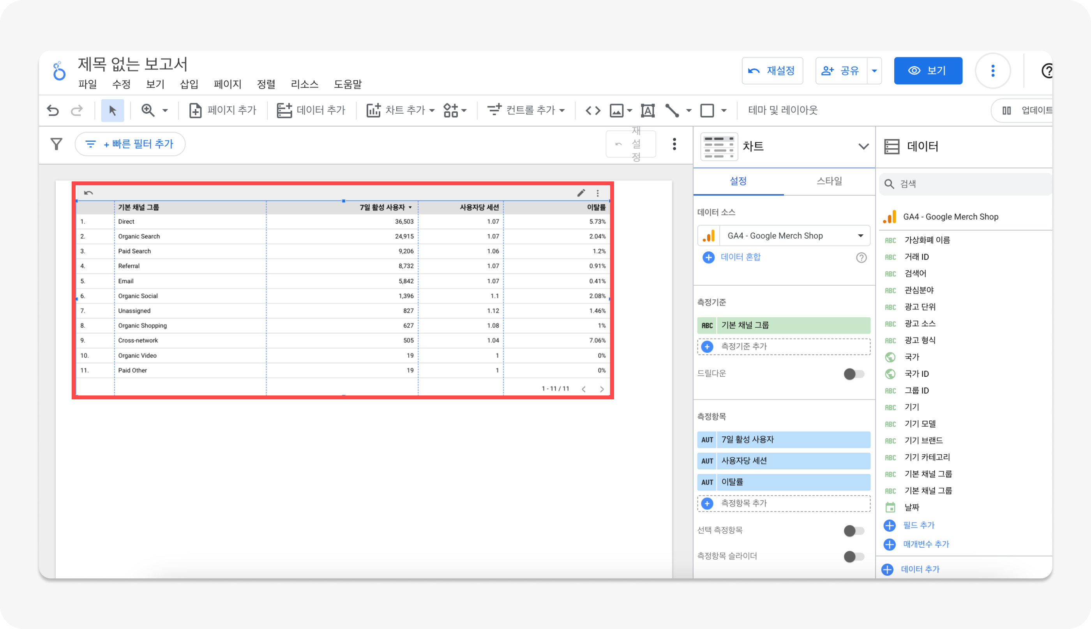Click the redo arrow in toolbar
The width and height of the screenshot is (1091, 629).
tap(77, 111)
